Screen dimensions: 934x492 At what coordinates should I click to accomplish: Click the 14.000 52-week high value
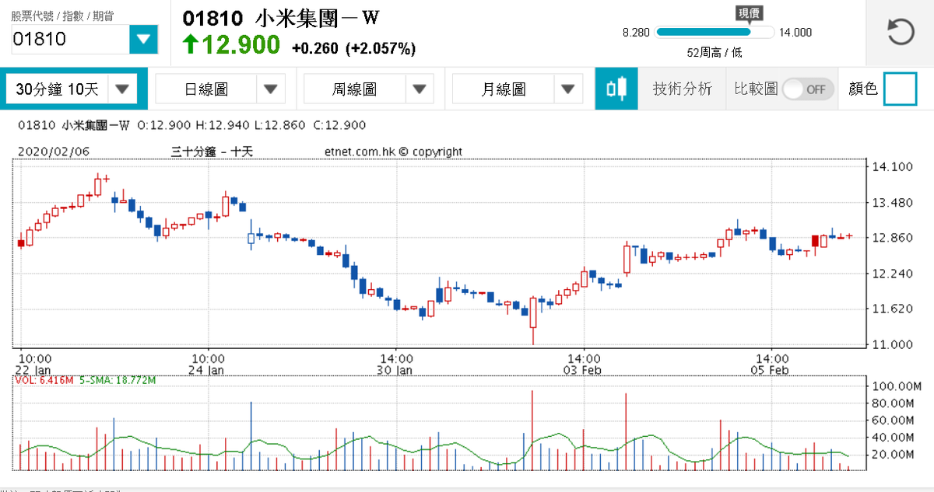click(795, 33)
